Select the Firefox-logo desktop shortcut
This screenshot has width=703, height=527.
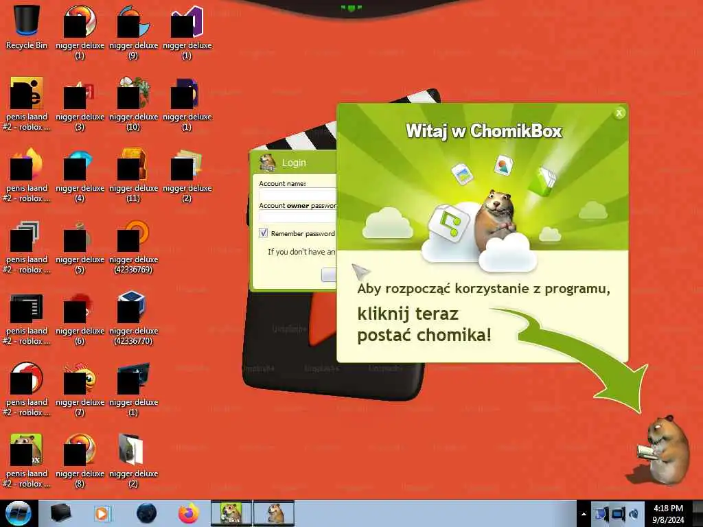tap(27, 176)
